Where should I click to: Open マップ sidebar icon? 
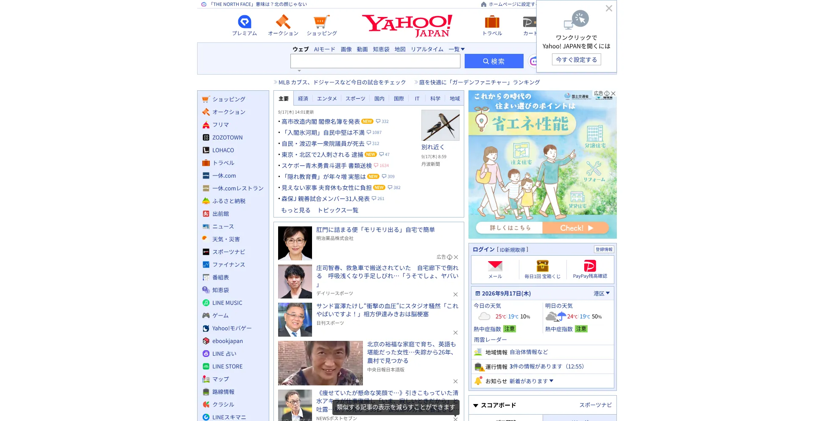(x=206, y=379)
